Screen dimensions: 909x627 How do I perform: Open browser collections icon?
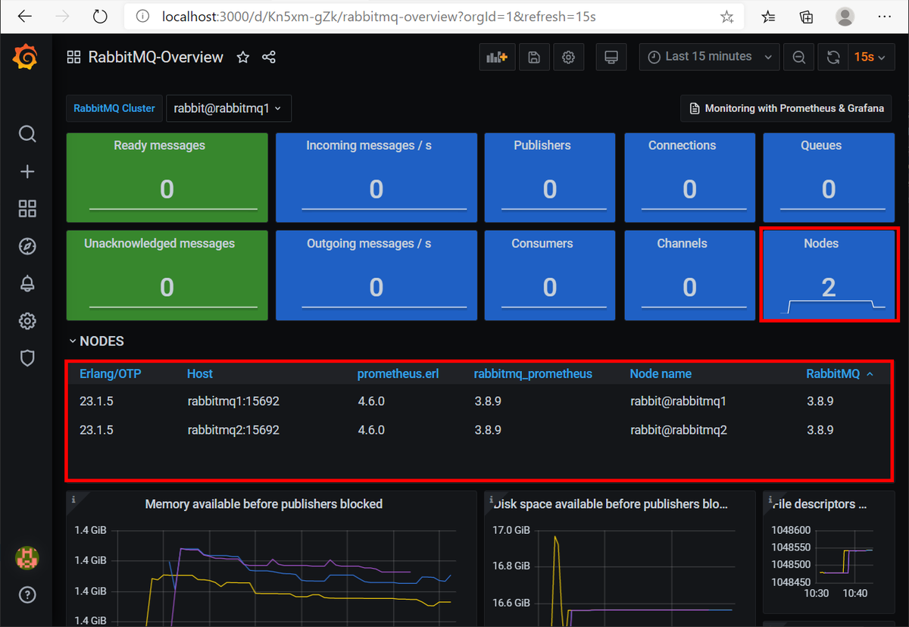[807, 17]
